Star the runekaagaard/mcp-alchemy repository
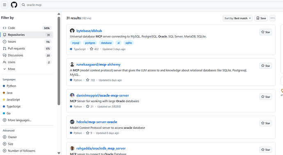283x155 pixels. pos(265,66)
